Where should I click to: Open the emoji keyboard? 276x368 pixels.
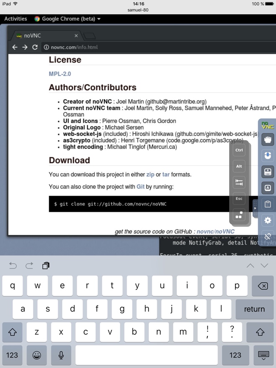point(37,355)
